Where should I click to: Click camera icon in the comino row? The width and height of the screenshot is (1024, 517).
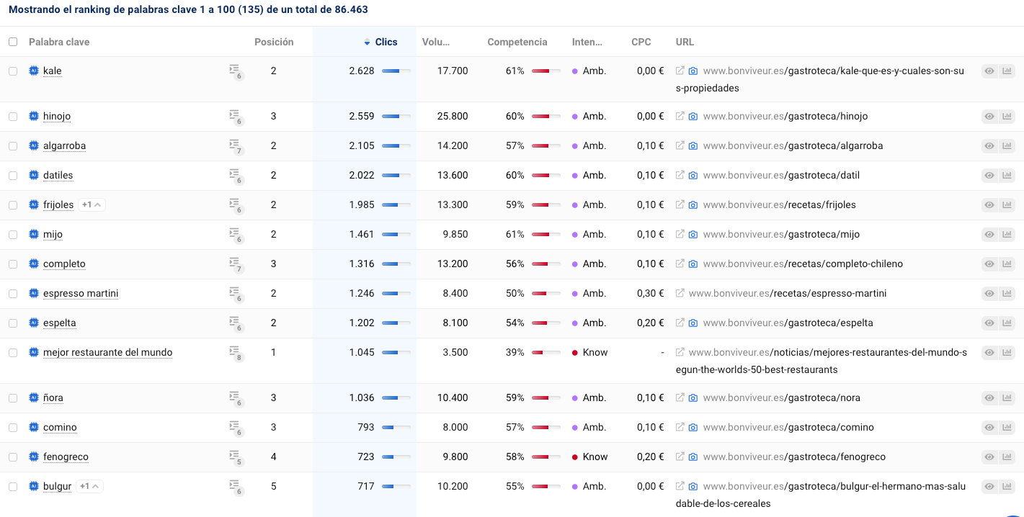coord(693,427)
